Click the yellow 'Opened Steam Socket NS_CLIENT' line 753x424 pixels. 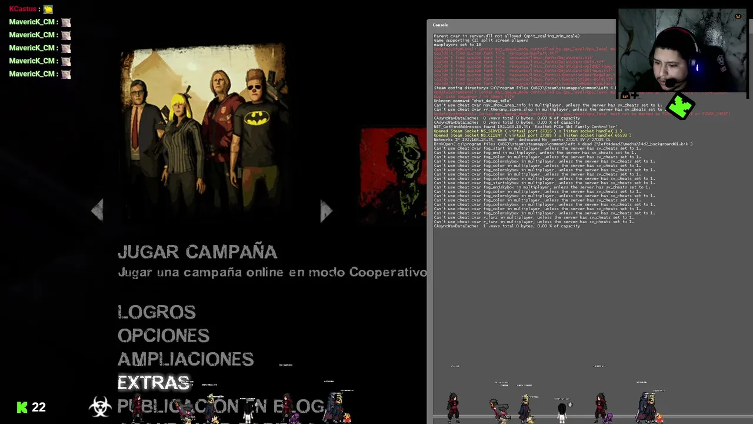532,135
